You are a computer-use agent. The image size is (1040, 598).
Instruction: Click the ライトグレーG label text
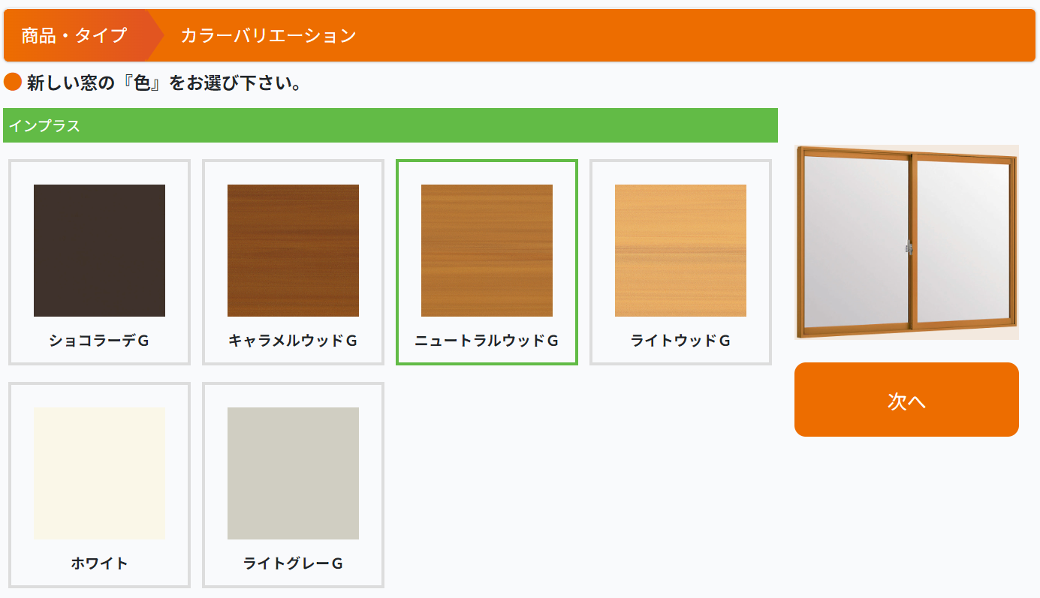click(x=293, y=563)
